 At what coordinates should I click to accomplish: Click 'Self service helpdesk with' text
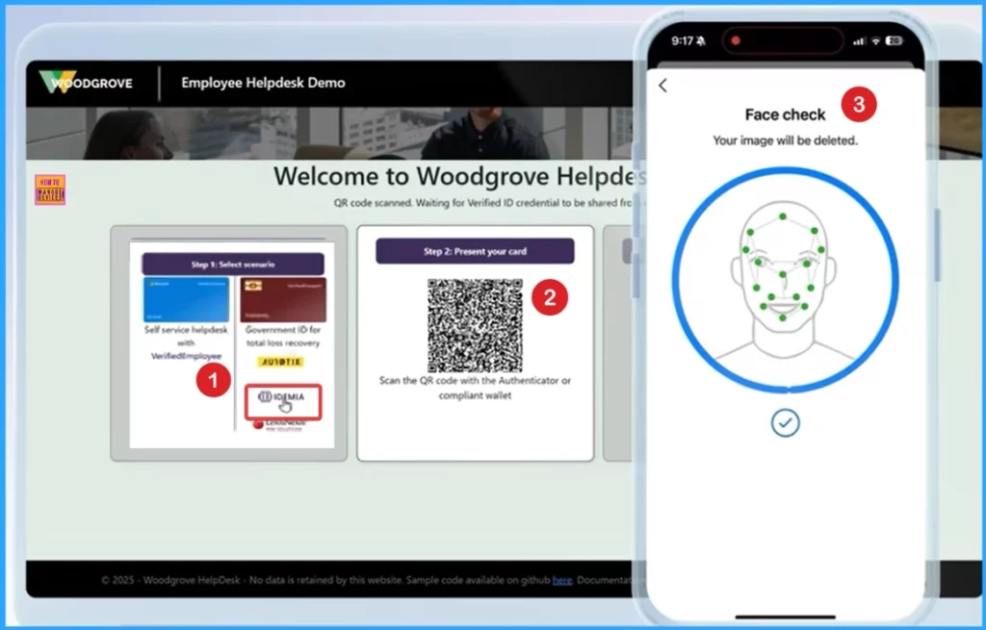tap(186, 336)
